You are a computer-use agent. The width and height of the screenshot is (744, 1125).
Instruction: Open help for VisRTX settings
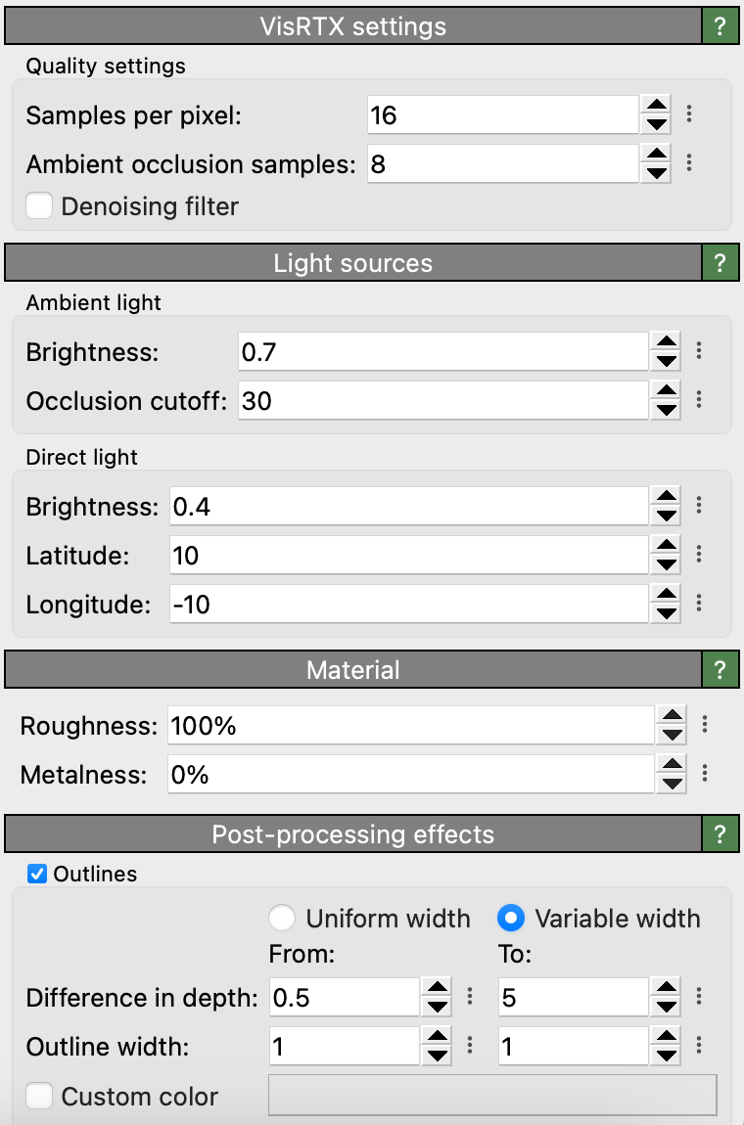(x=721, y=26)
